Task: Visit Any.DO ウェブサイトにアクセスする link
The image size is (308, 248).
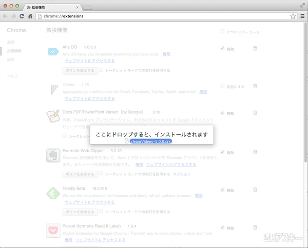Action: [89, 61]
